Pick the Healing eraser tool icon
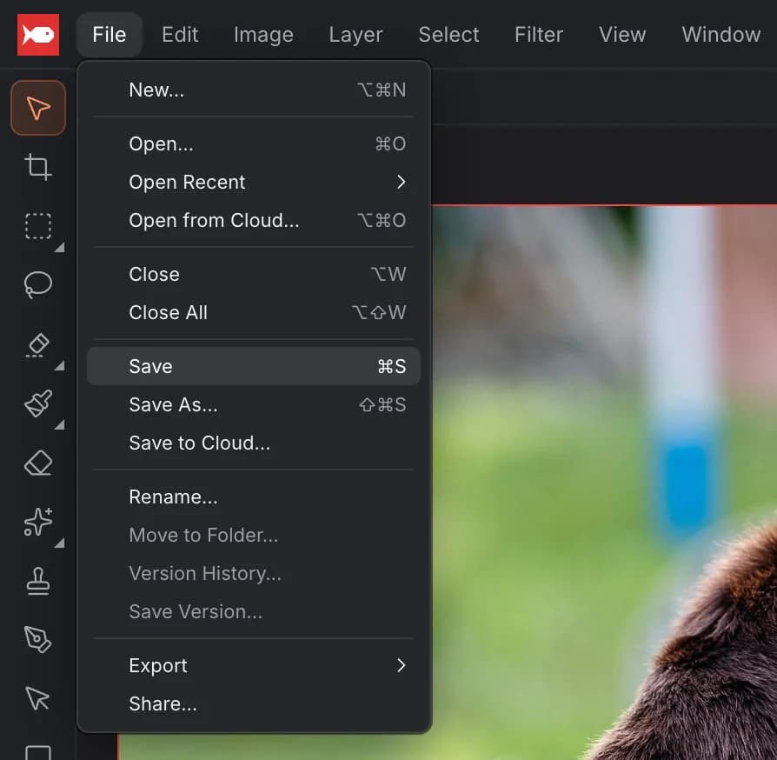 (x=38, y=344)
